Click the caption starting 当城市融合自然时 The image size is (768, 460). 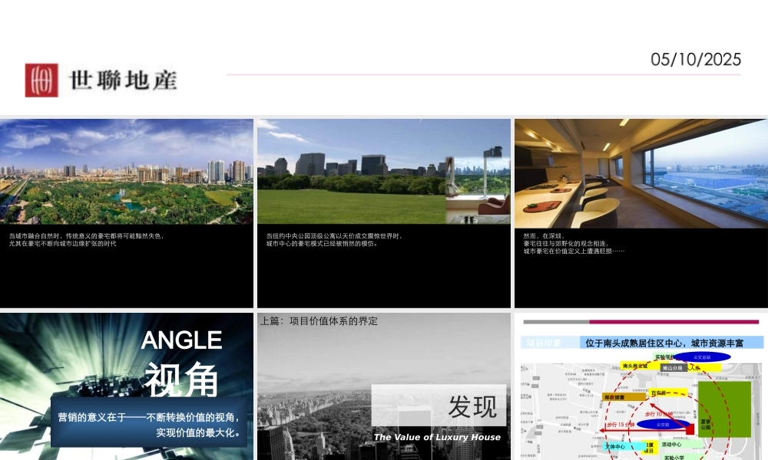86,239
